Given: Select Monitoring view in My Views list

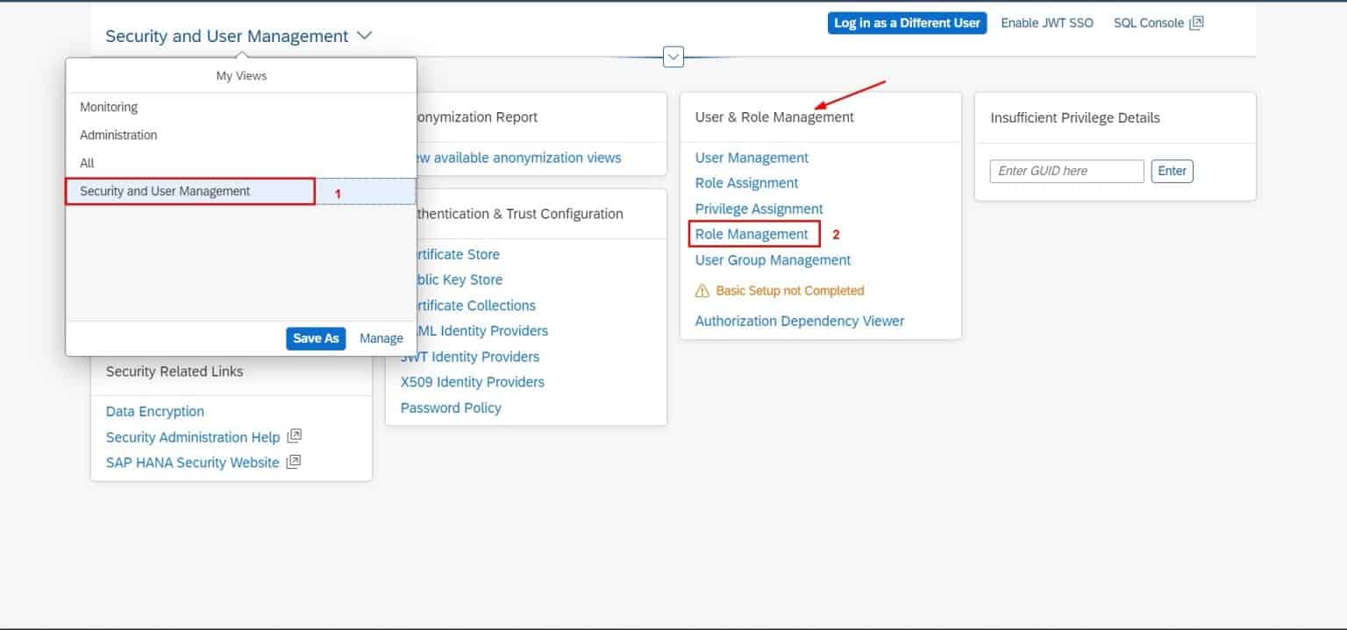Looking at the screenshot, I should tap(109, 107).
